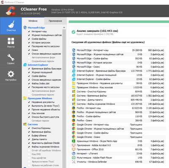Uncheck Edge Интернет-кэш checkbox
The width and height of the screenshot is (169, 168).
click(29, 31)
